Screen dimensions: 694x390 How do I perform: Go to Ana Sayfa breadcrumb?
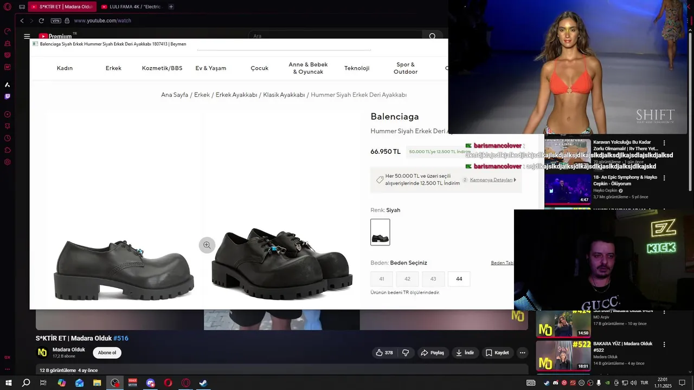click(175, 95)
